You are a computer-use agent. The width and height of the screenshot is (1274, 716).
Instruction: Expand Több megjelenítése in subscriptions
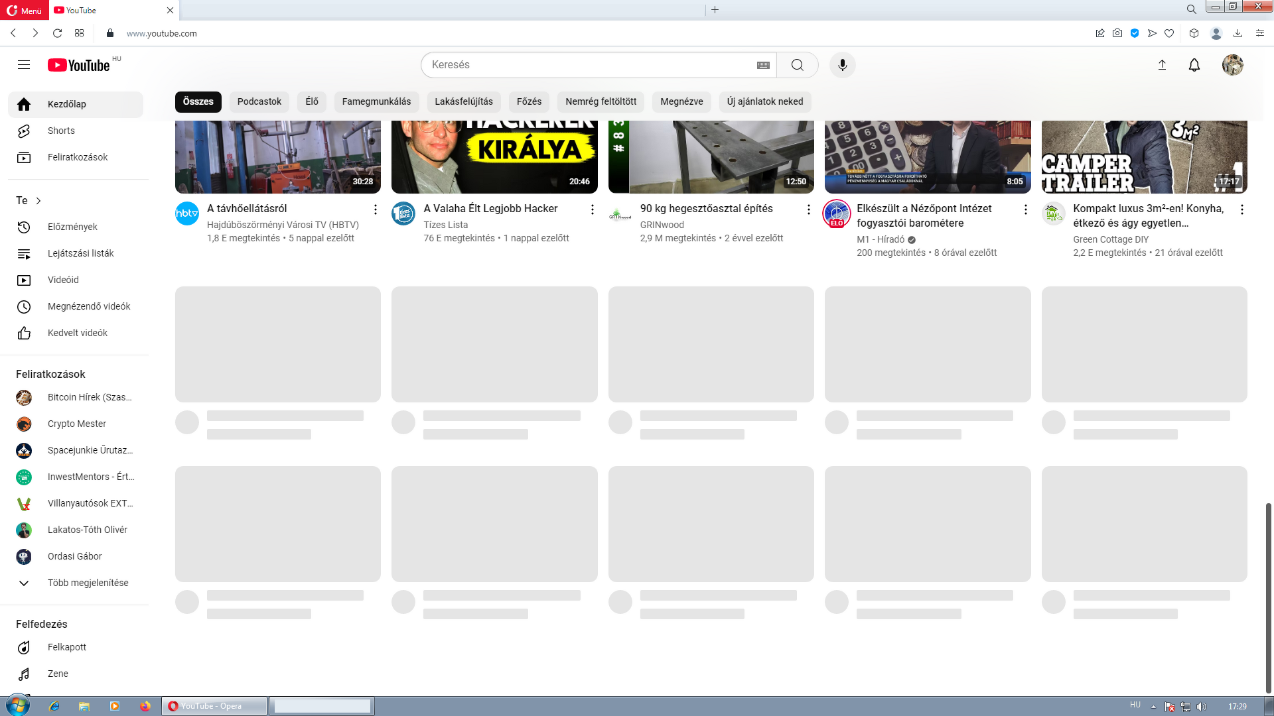coord(88,583)
